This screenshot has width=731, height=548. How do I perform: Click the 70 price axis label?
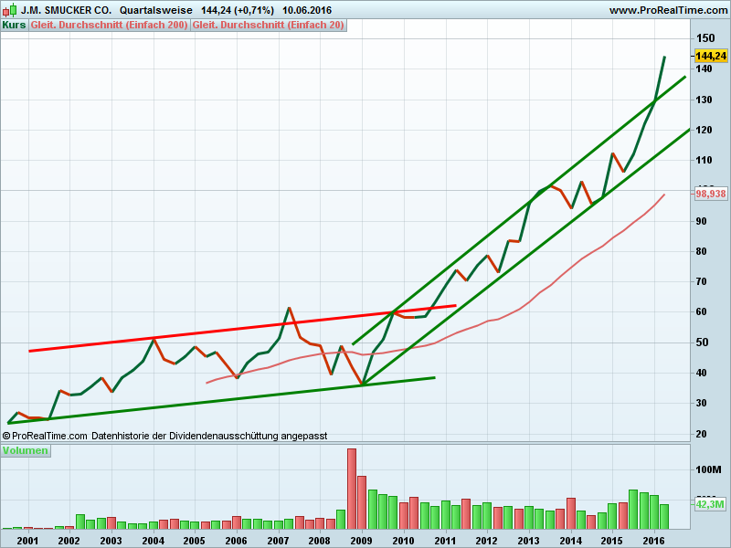click(701, 282)
